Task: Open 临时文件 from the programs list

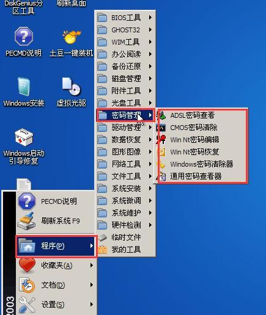Action: pyautogui.click(x=125, y=237)
